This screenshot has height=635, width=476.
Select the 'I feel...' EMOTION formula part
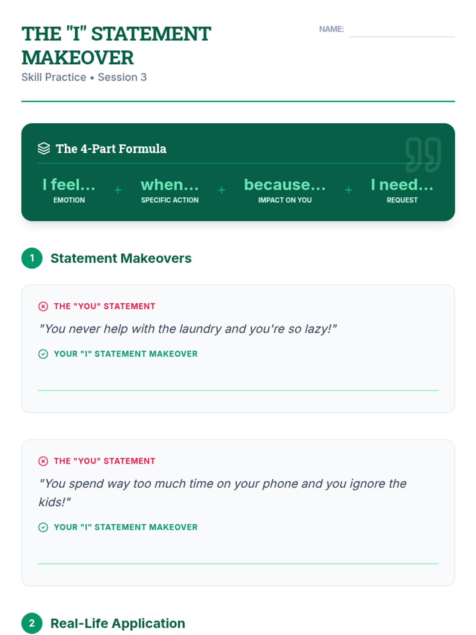click(69, 190)
